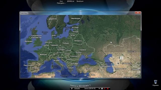Click the Хорватия label on the map
This screenshot has width=161, height=90.
pos(60,58)
